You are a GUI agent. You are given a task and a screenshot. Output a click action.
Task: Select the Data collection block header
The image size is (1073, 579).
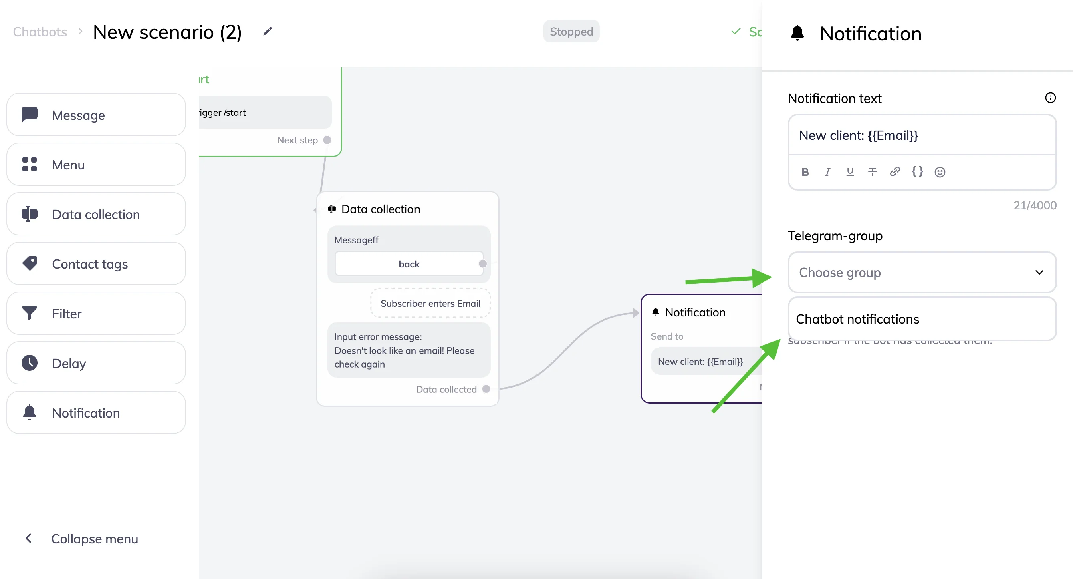tap(380, 209)
